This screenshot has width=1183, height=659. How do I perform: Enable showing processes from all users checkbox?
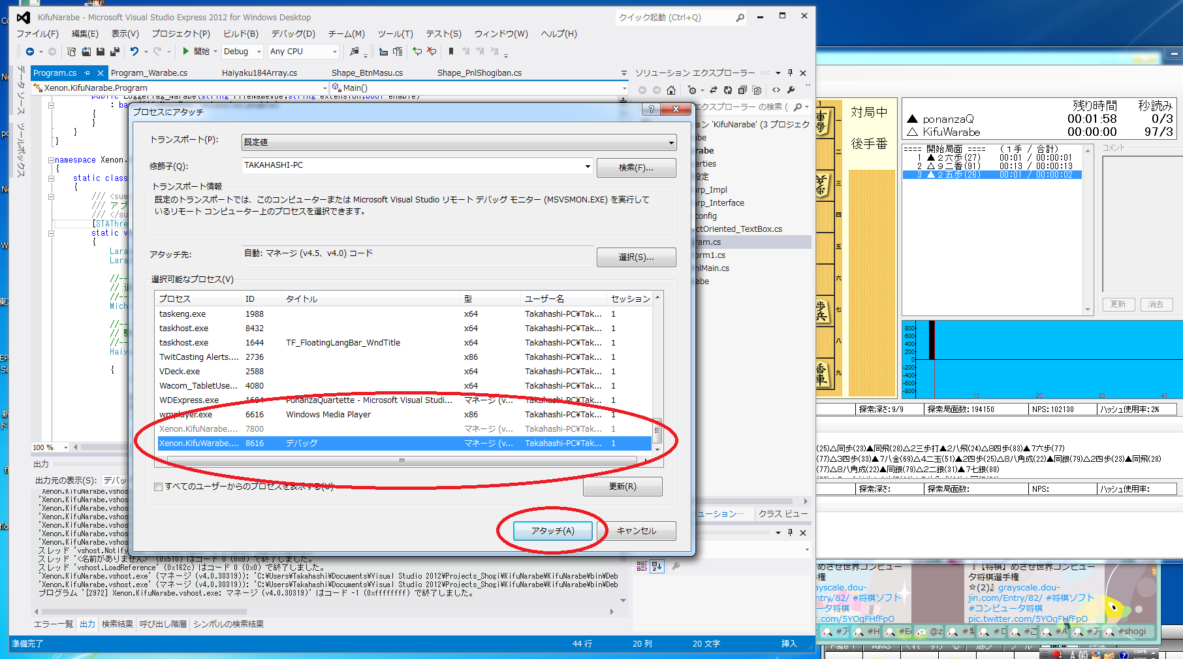click(158, 487)
